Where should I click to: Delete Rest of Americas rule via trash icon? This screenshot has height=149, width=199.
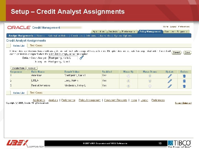(x=184, y=86)
